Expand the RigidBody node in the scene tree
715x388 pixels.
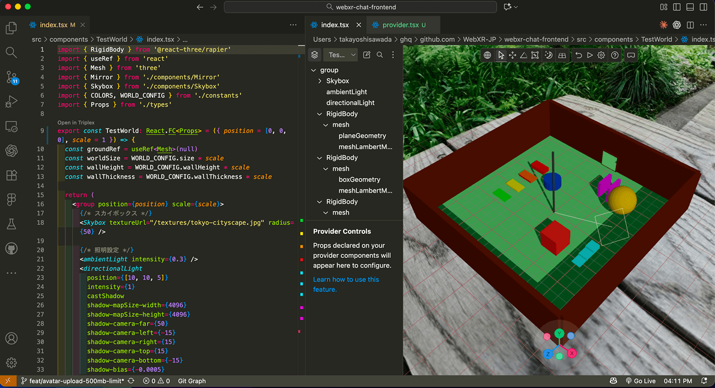(320, 113)
